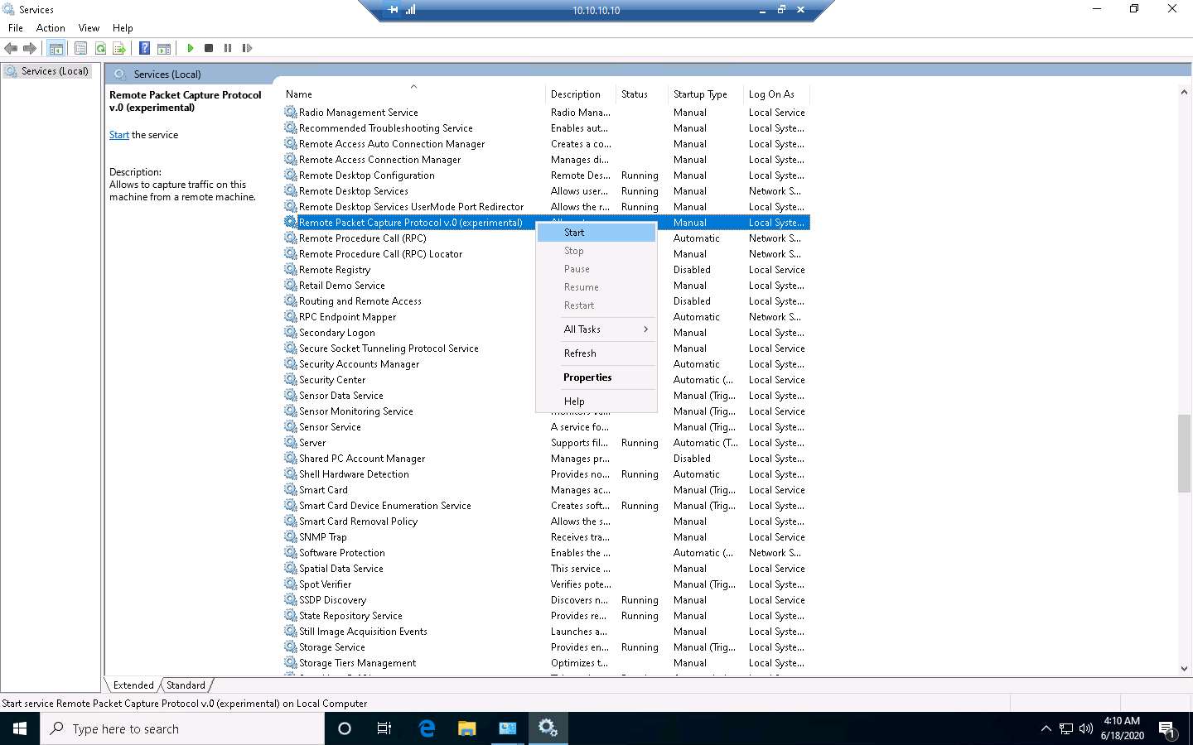
Task: Open File Explorer from taskbar
Action: point(467,728)
